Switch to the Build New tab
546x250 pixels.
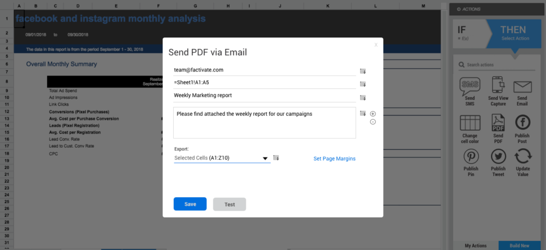519,246
